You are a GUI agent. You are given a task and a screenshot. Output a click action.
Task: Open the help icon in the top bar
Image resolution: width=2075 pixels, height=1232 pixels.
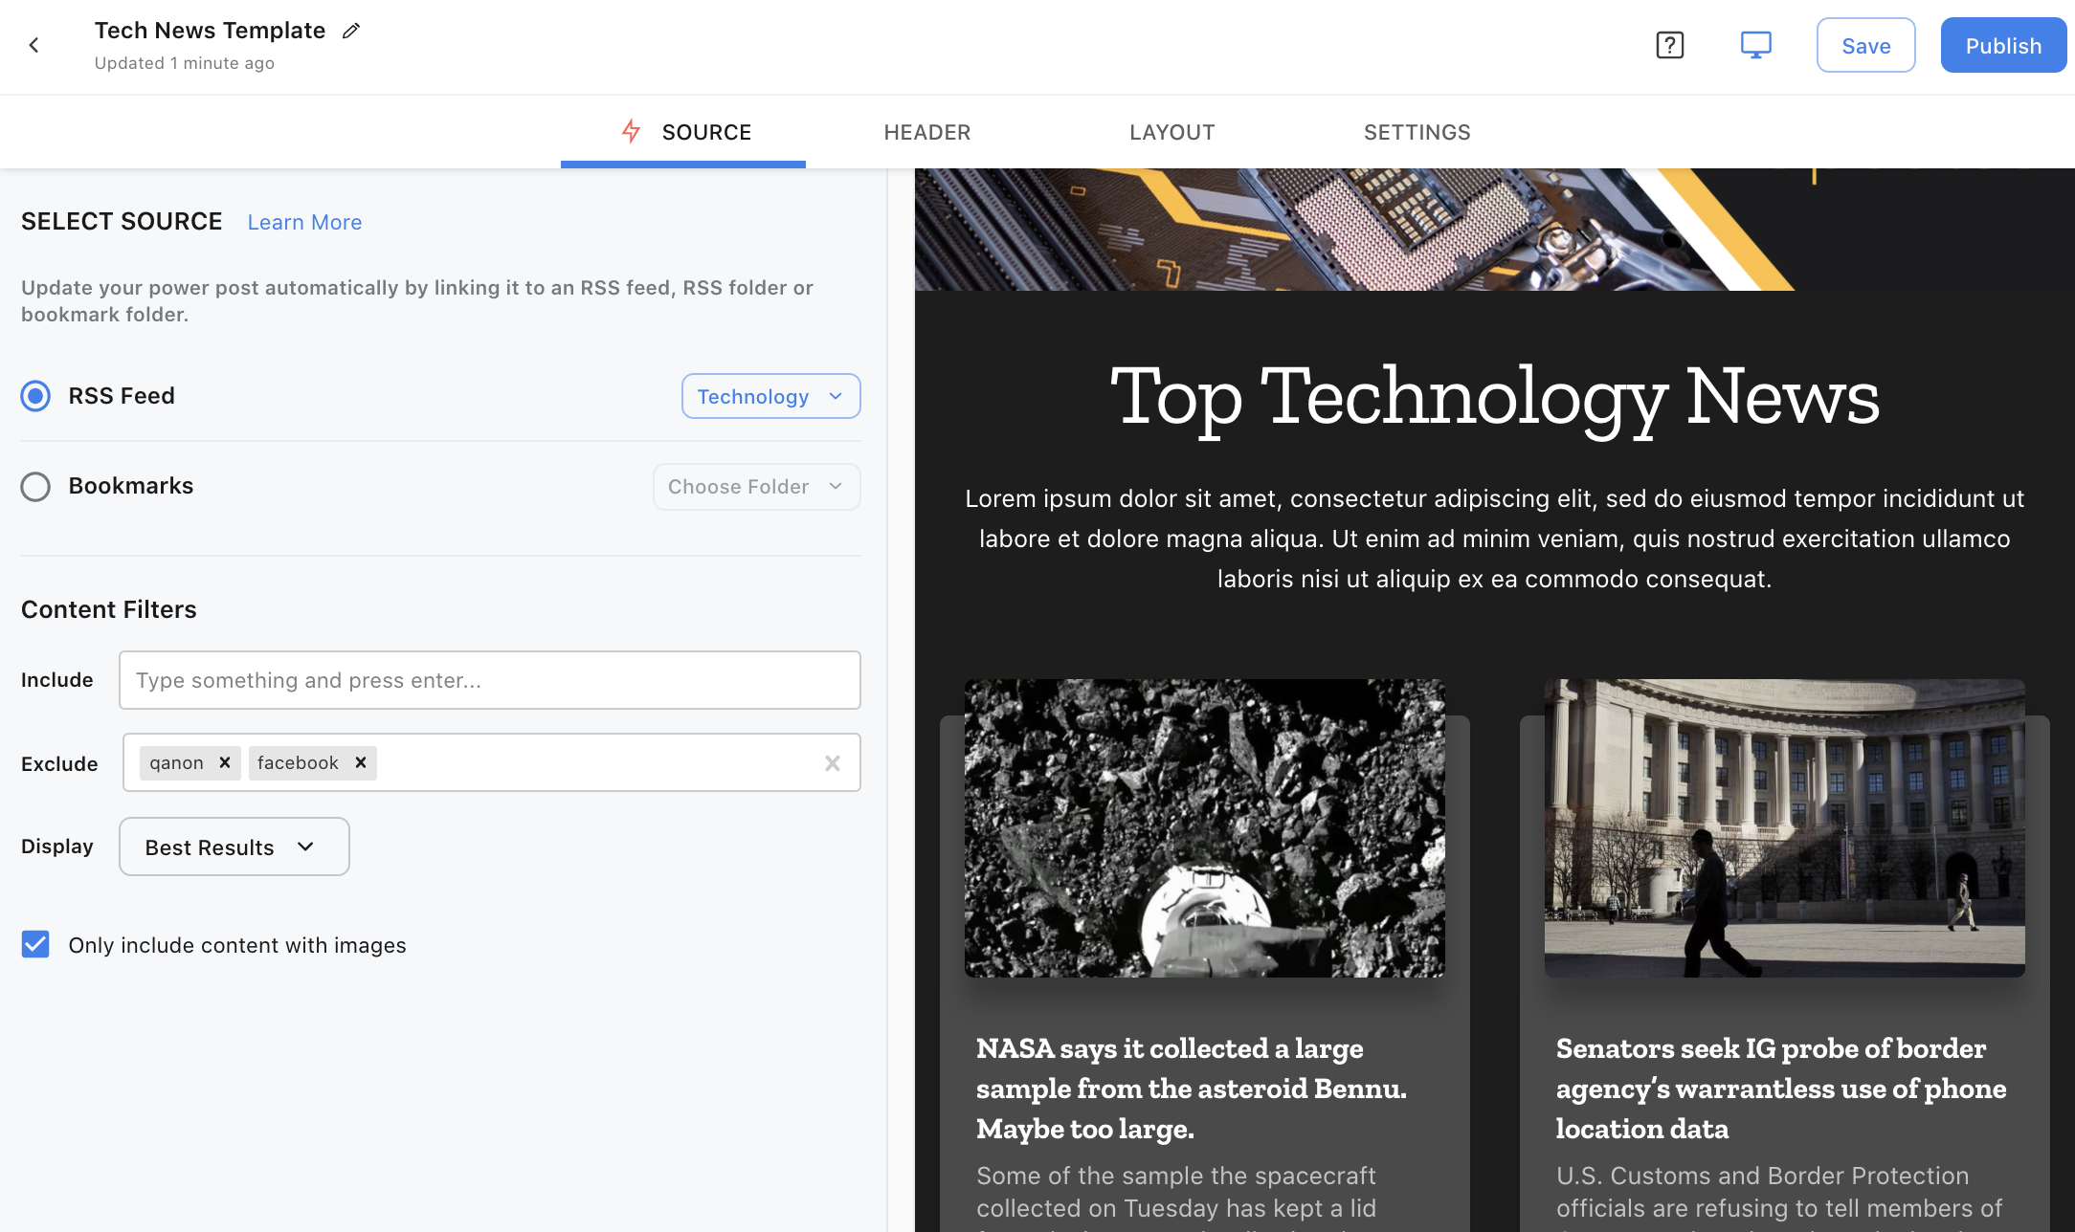click(1669, 45)
